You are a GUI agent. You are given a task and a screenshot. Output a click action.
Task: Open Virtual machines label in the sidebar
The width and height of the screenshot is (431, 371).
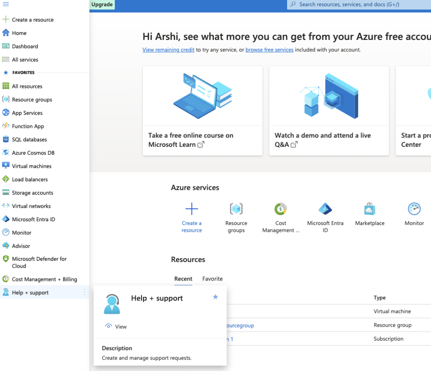pos(32,166)
